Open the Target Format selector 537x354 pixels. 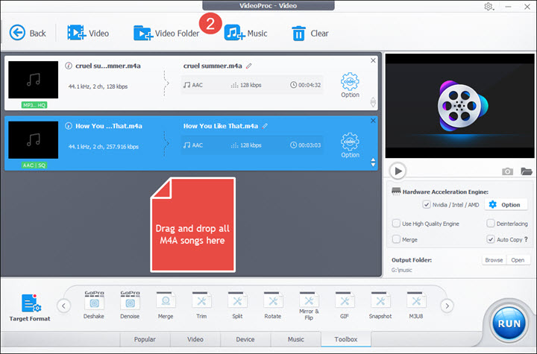(30, 308)
